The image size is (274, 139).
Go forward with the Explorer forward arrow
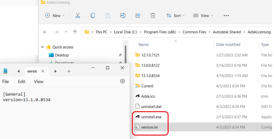coord(56,32)
